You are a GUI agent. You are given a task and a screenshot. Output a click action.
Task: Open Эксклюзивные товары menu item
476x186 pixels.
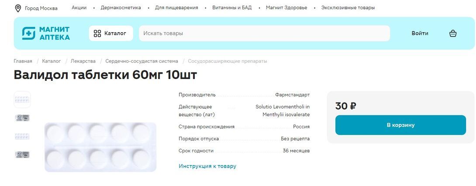coord(348,8)
